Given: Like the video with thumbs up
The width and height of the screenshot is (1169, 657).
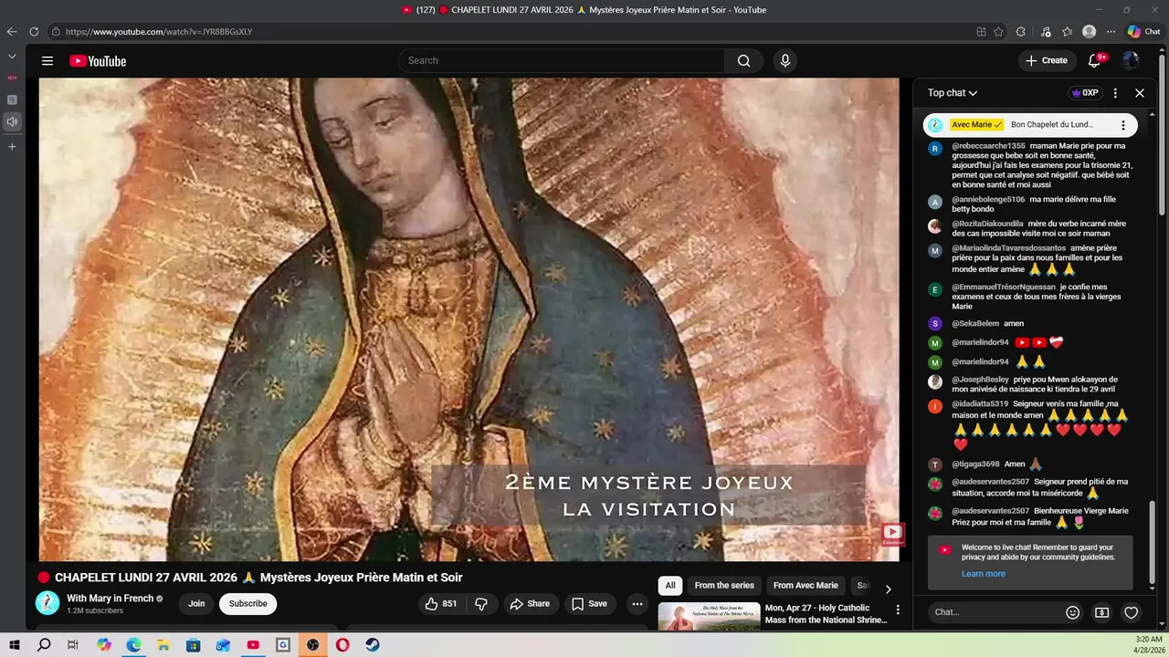Looking at the screenshot, I should pyautogui.click(x=441, y=604).
